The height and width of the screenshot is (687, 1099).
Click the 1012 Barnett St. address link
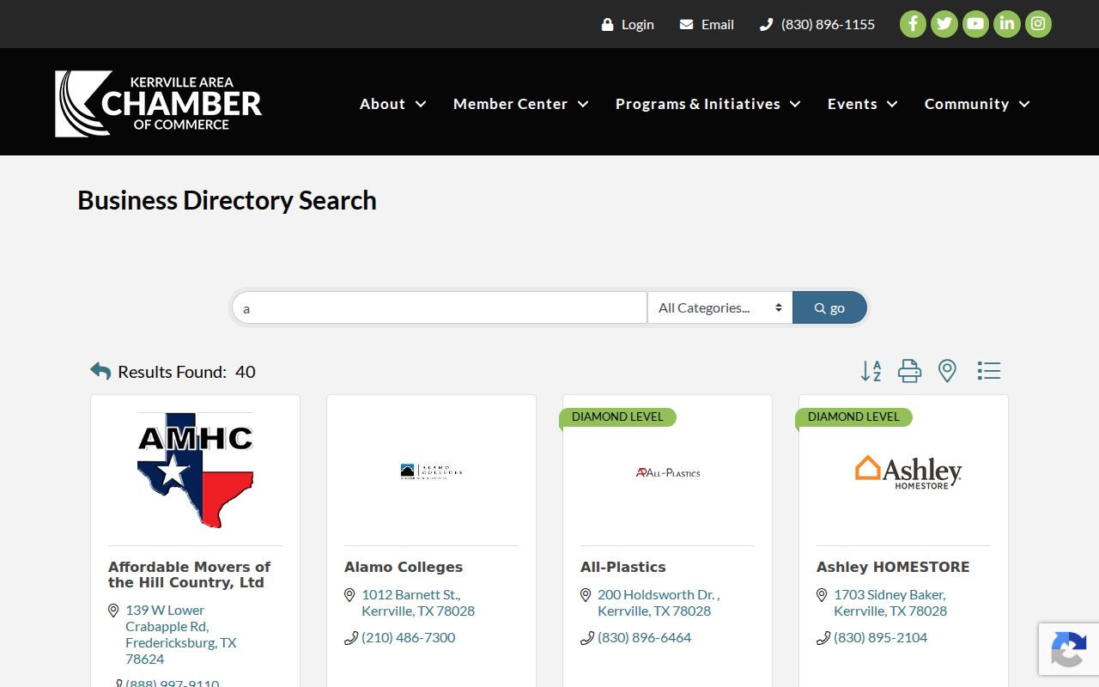[x=418, y=603]
